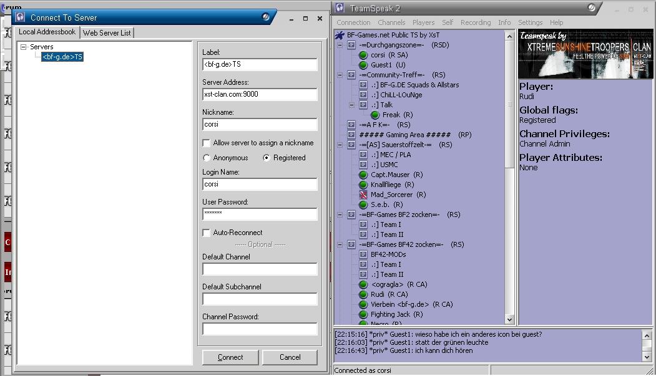Click the Connect To Server headset icon
This screenshot has width=656, height=376.
20,17
